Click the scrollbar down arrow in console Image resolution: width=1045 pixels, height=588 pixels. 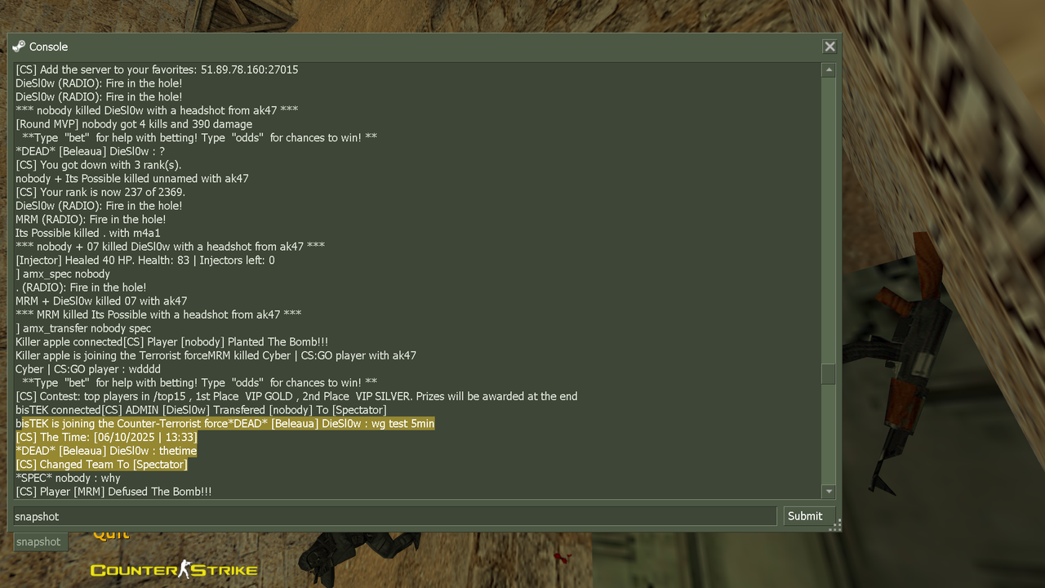pyautogui.click(x=829, y=492)
